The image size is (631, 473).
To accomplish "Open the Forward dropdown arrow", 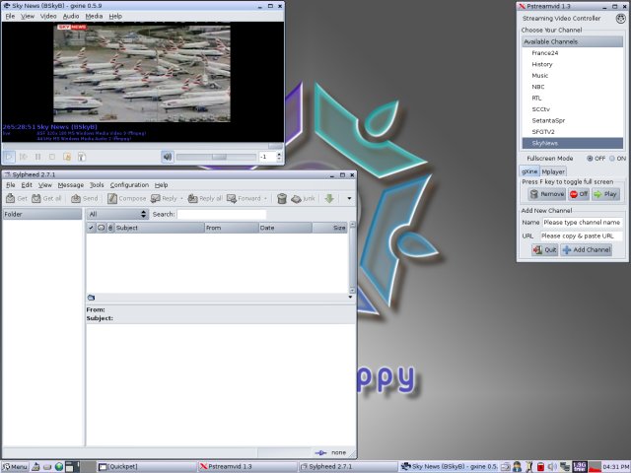I will (265, 198).
